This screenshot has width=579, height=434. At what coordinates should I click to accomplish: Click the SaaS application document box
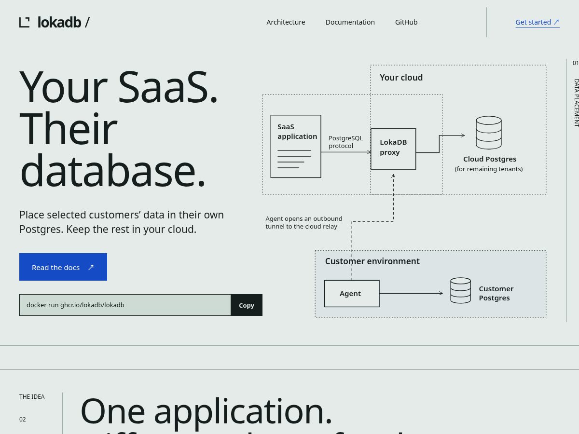tap(296, 146)
